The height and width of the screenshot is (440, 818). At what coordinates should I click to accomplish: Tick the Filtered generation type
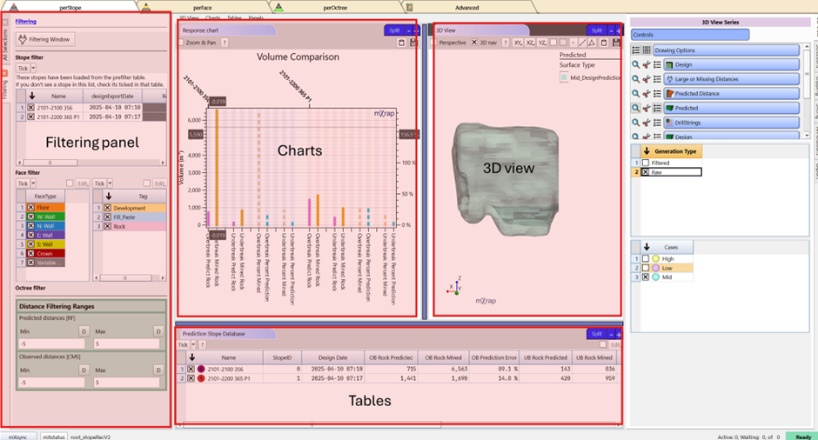(646, 163)
